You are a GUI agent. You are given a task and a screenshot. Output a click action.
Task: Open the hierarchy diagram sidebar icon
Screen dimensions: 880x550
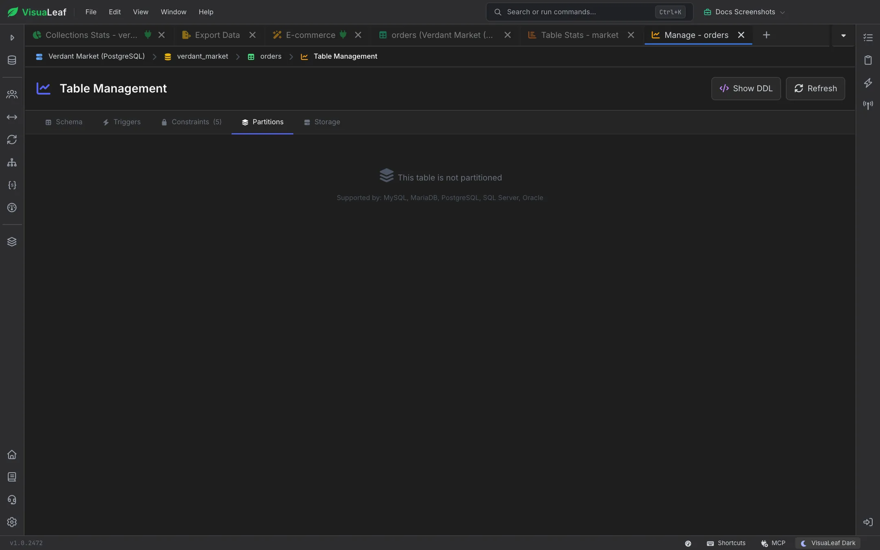[x=12, y=163]
